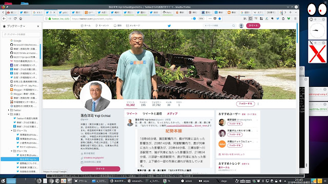Collapse the グループB bookmark folder
The width and height of the screenshot is (328, 184).
(12, 151)
